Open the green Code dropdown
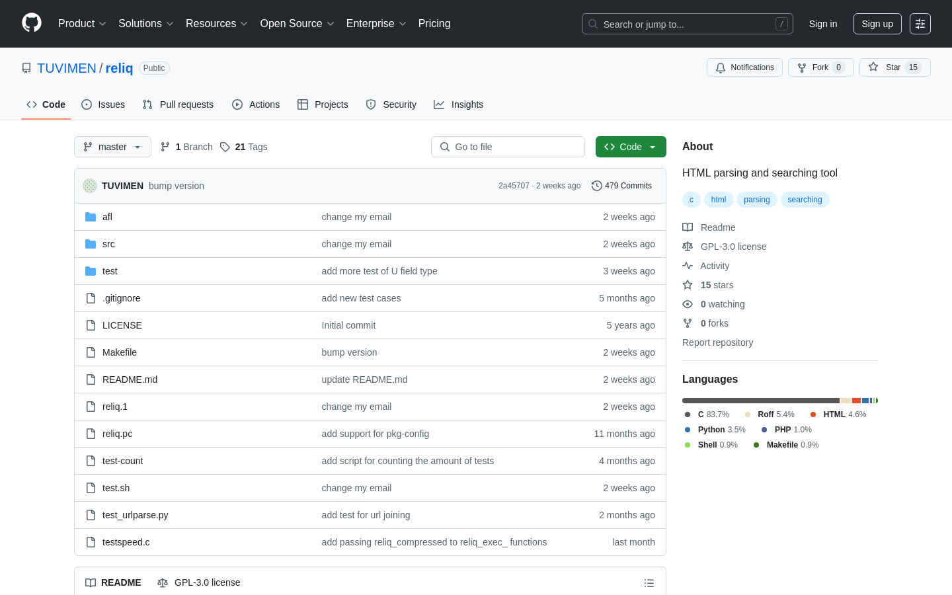 631,147
